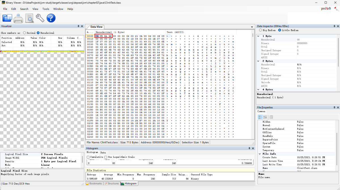Open the Data View tab list dropdown
Viewport: 340px width, 190px height.
point(252,27)
